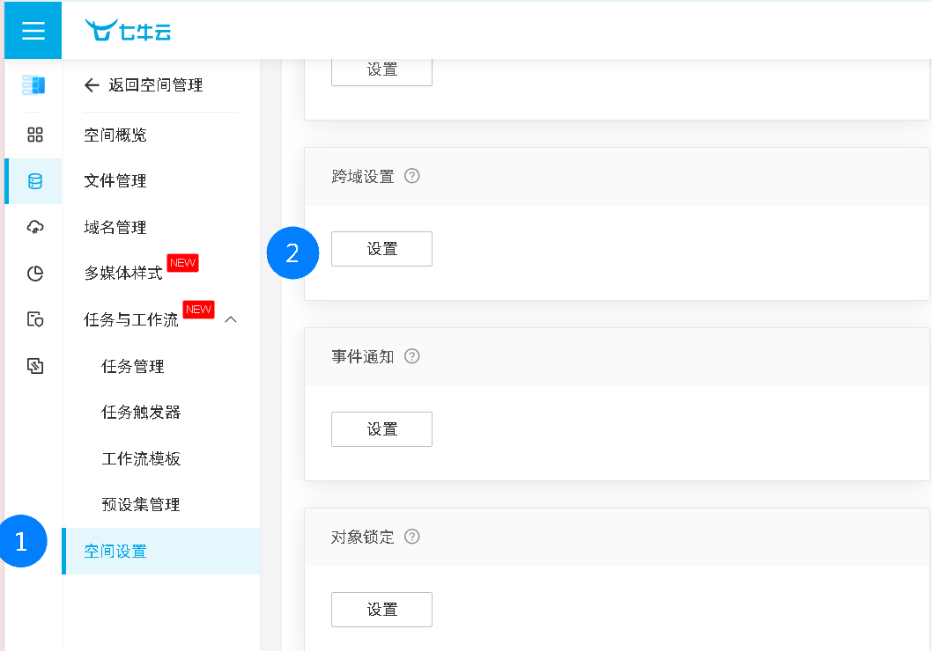Viewport: 932px width, 651px height.
Task: Click 设置 button under 事件通知
Action: (x=381, y=429)
